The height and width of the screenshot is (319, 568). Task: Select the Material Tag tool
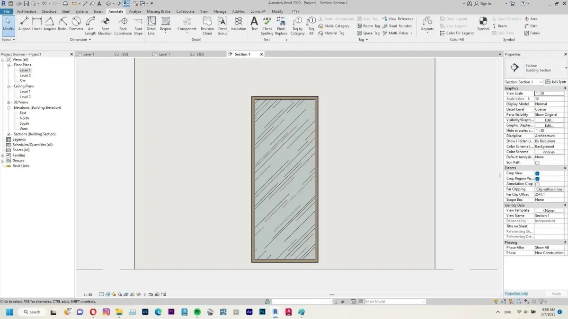tap(331, 33)
